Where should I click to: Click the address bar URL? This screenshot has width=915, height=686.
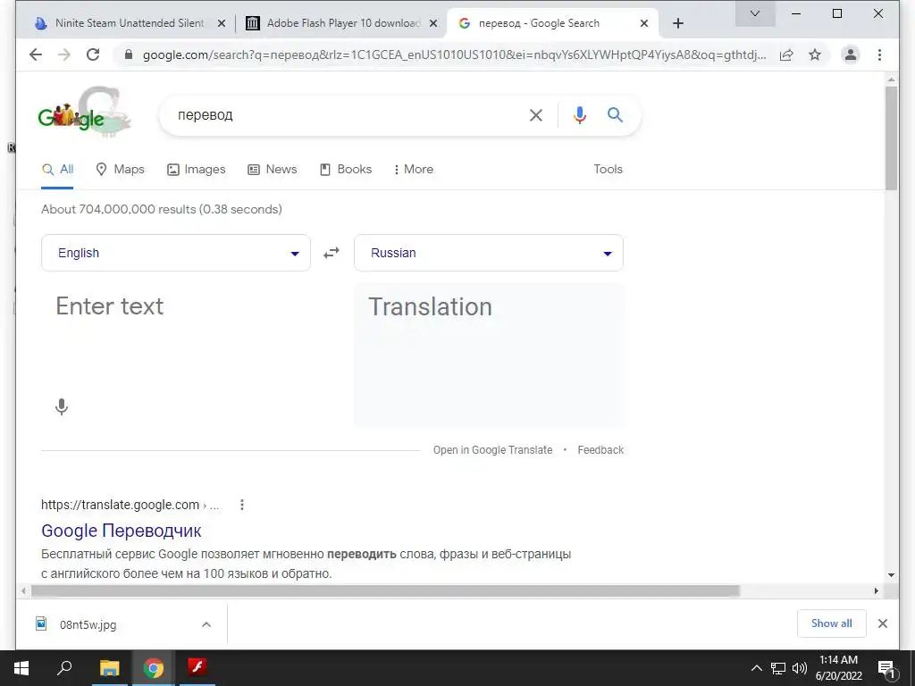click(x=455, y=54)
